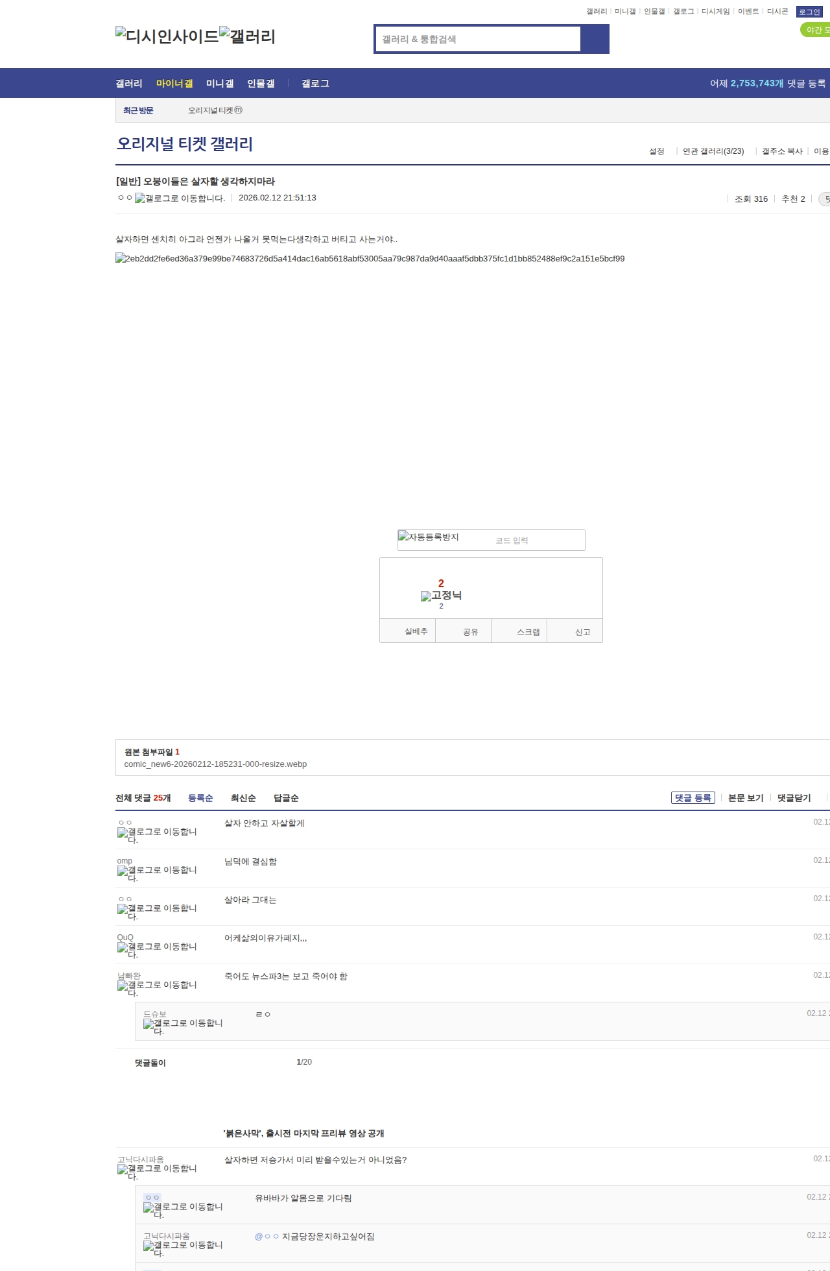This screenshot has width=830, height=1271.
Task: Sort comments by 등록순
Action: (200, 798)
